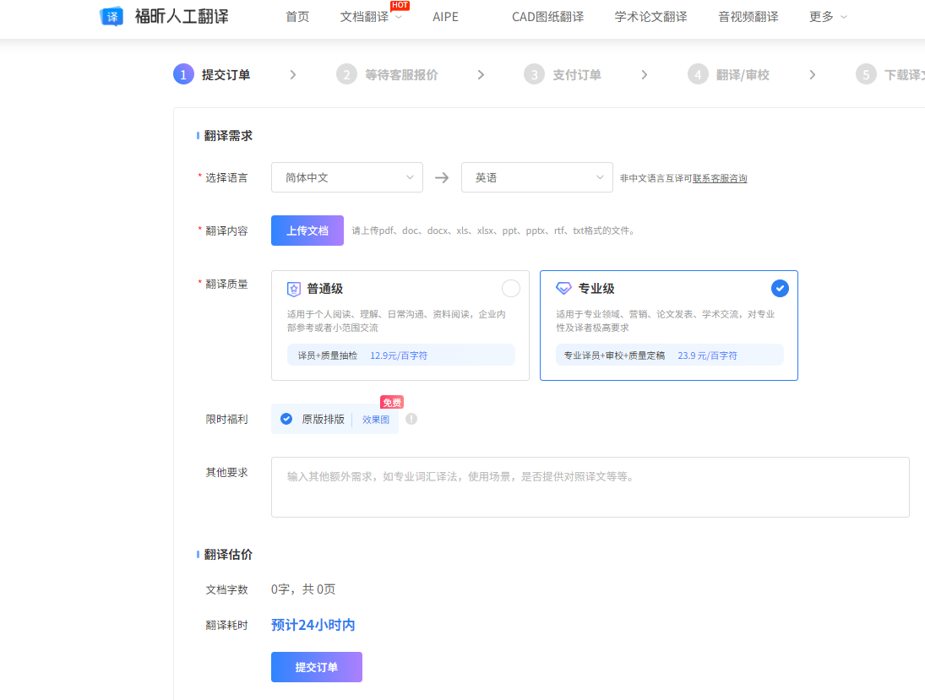The image size is (925, 700).
Task: Deselect the 专业级 quality checkmark
Action: (780, 288)
